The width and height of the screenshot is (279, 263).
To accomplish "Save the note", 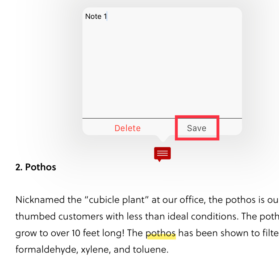I will tap(197, 128).
